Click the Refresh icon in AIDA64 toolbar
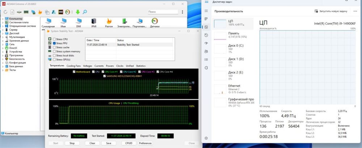 (x=5, y=12)
